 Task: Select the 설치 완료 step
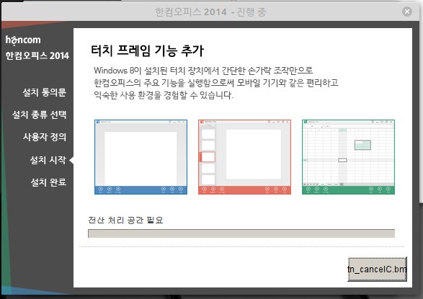click(48, 182)
